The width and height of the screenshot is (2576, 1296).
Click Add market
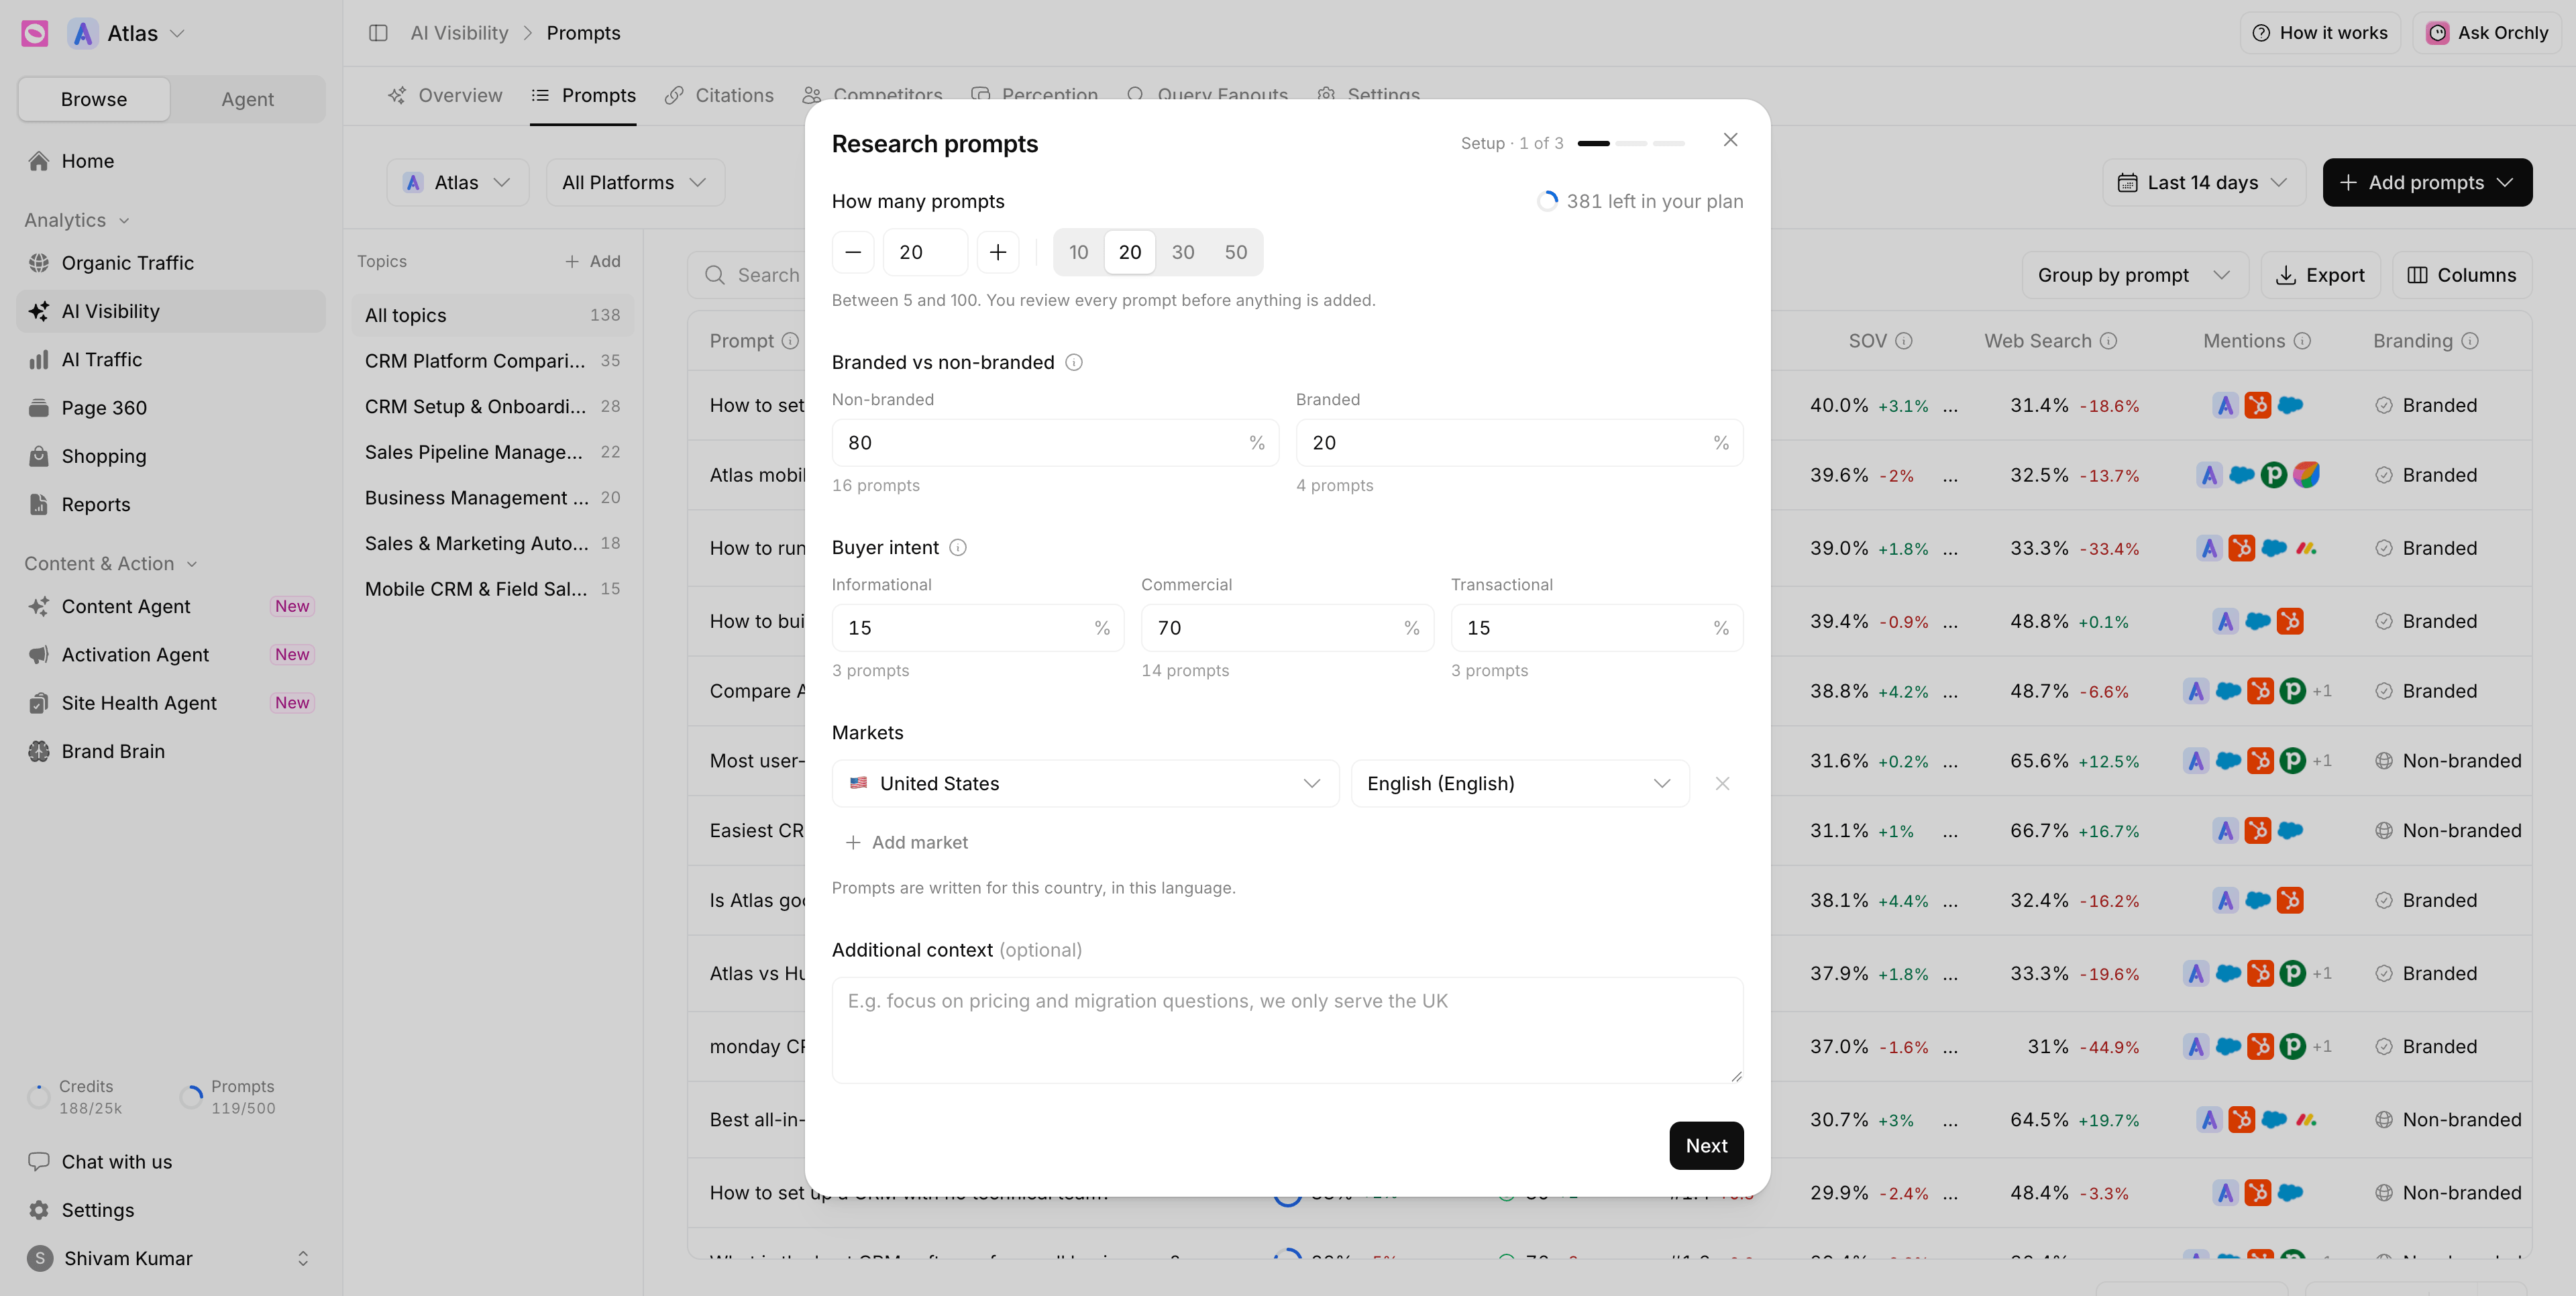pos(906,843)
